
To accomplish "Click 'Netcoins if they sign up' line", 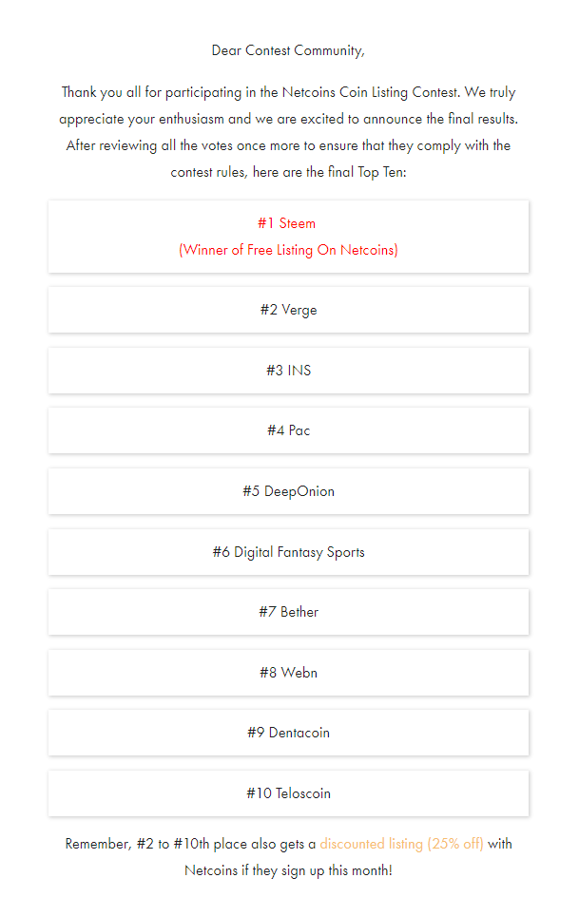I will pos(288,870).
